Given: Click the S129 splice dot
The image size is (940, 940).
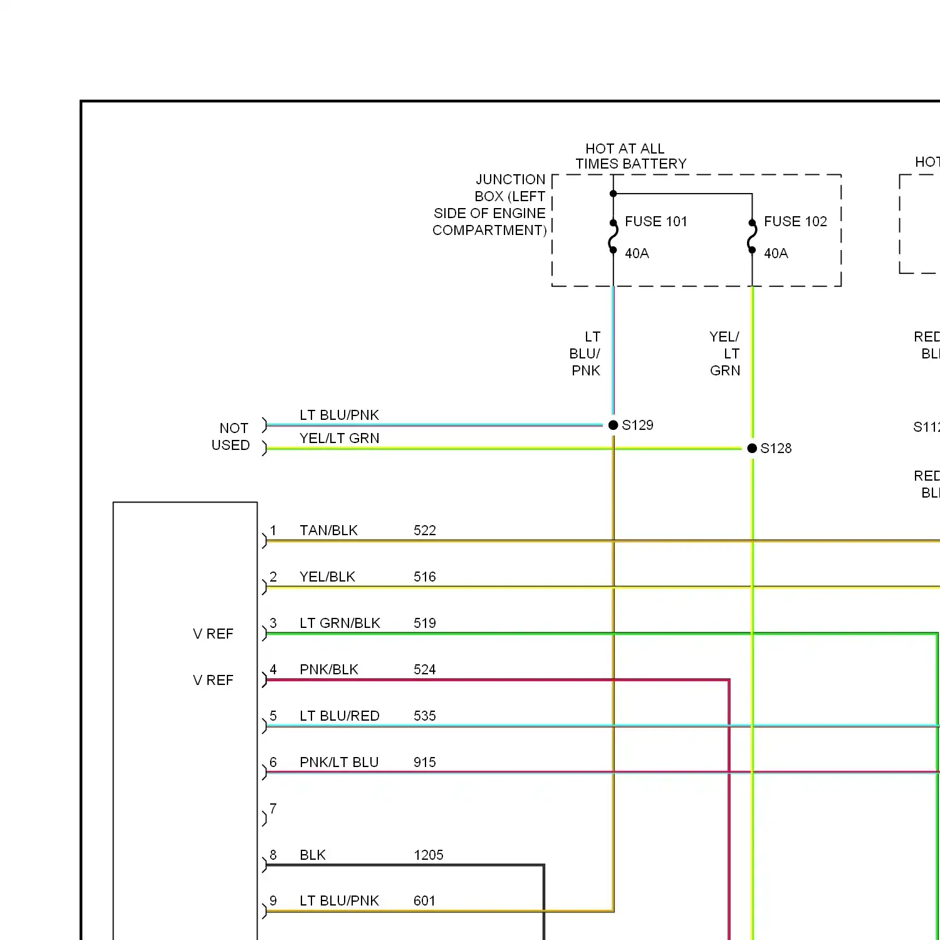Looking at the screenshot, I should [614, 425].
